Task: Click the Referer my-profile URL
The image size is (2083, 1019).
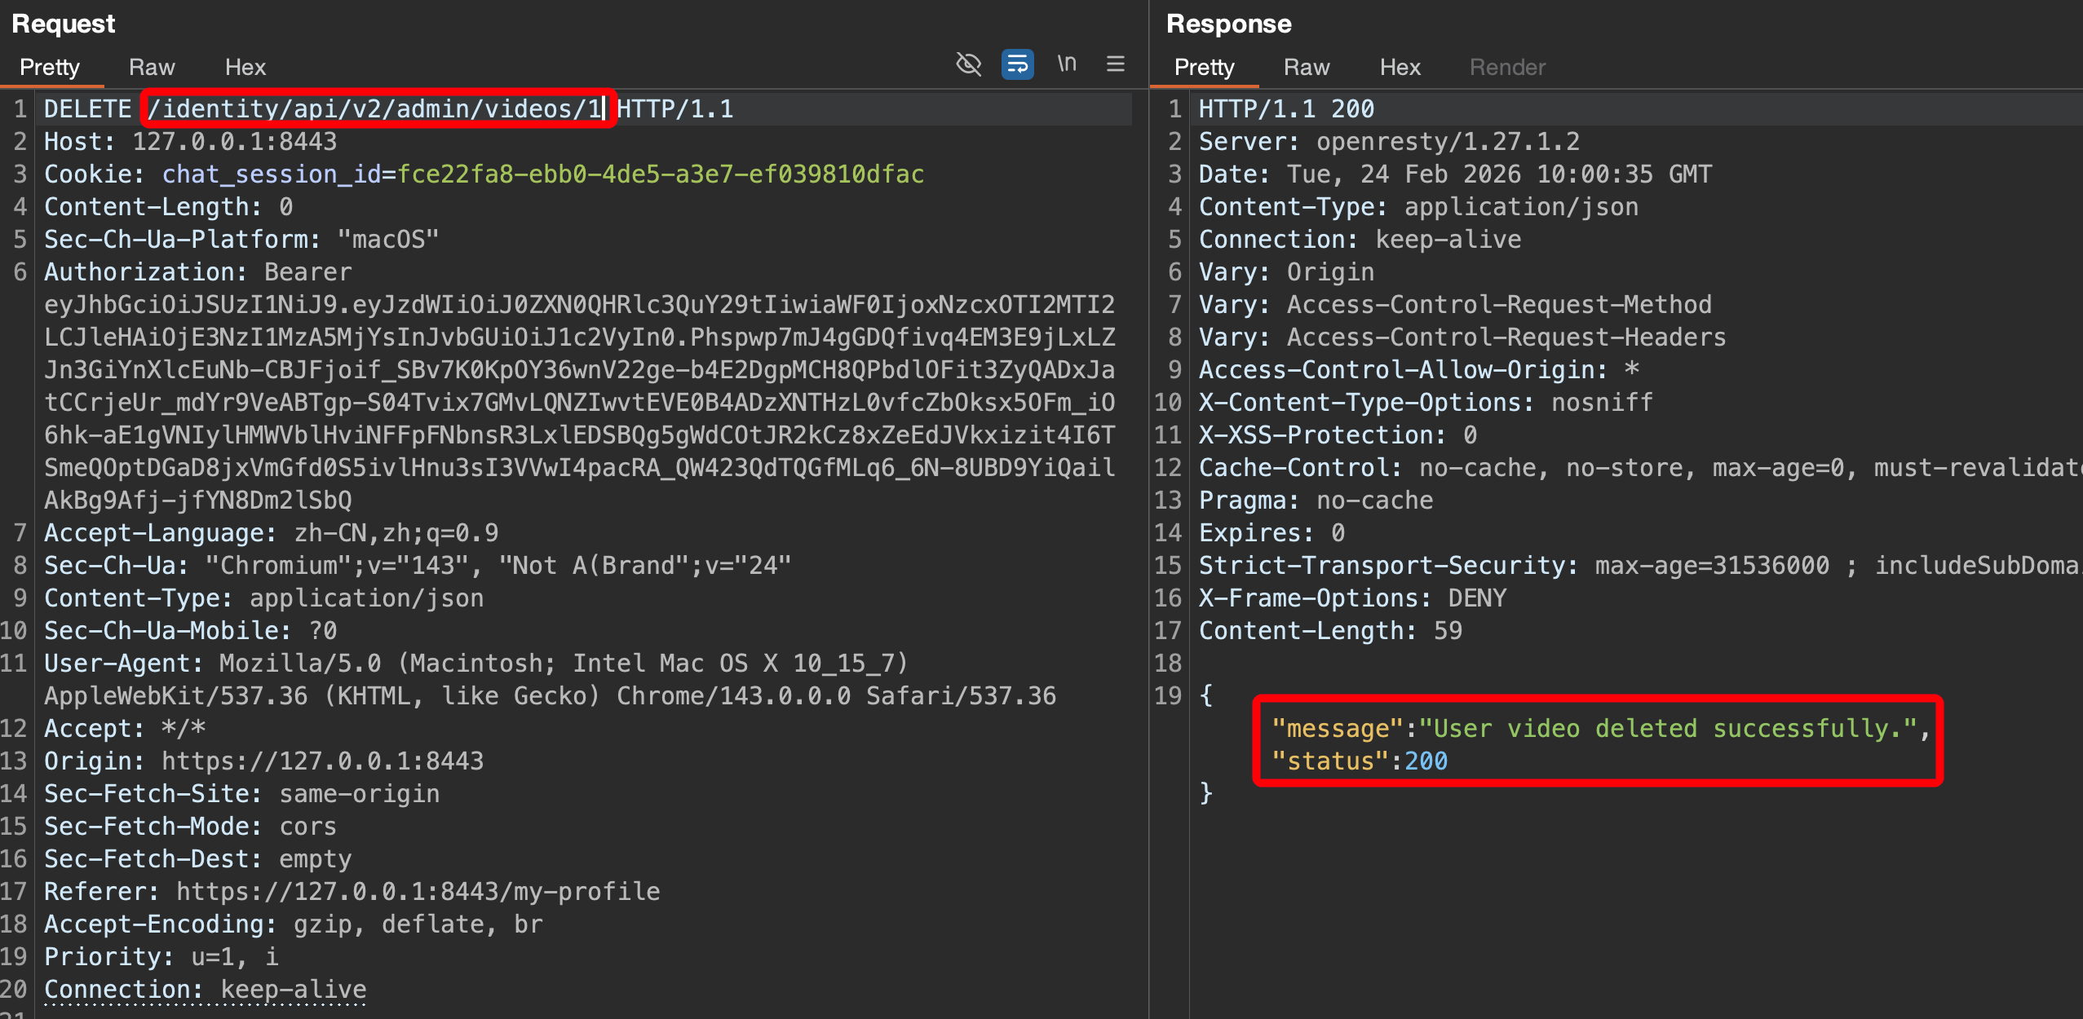Action: pyautogui.click(x=418, y=892)
